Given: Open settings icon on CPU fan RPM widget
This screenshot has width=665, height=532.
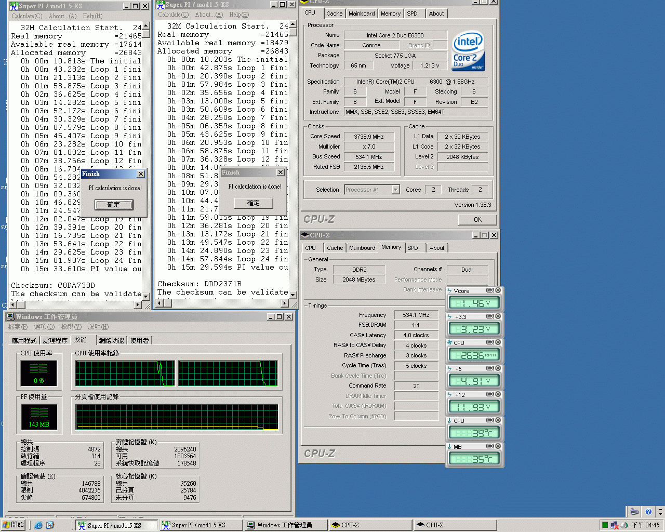Looking at the screenshot, I should click(490, 342).
